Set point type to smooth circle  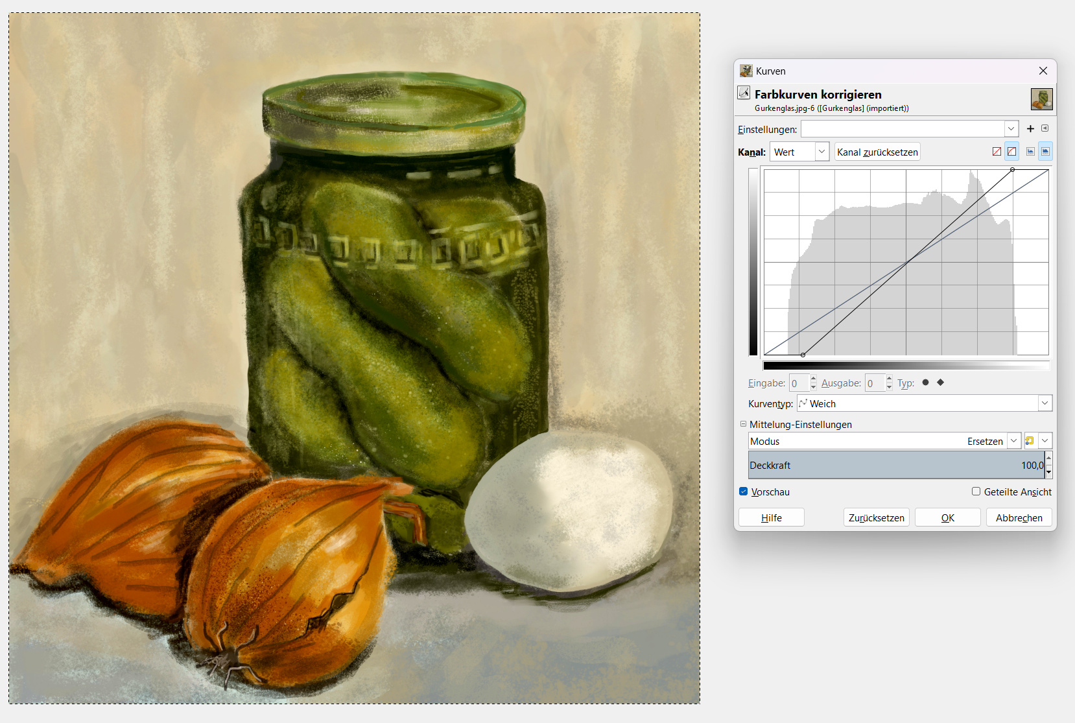(x=925, y=383)
